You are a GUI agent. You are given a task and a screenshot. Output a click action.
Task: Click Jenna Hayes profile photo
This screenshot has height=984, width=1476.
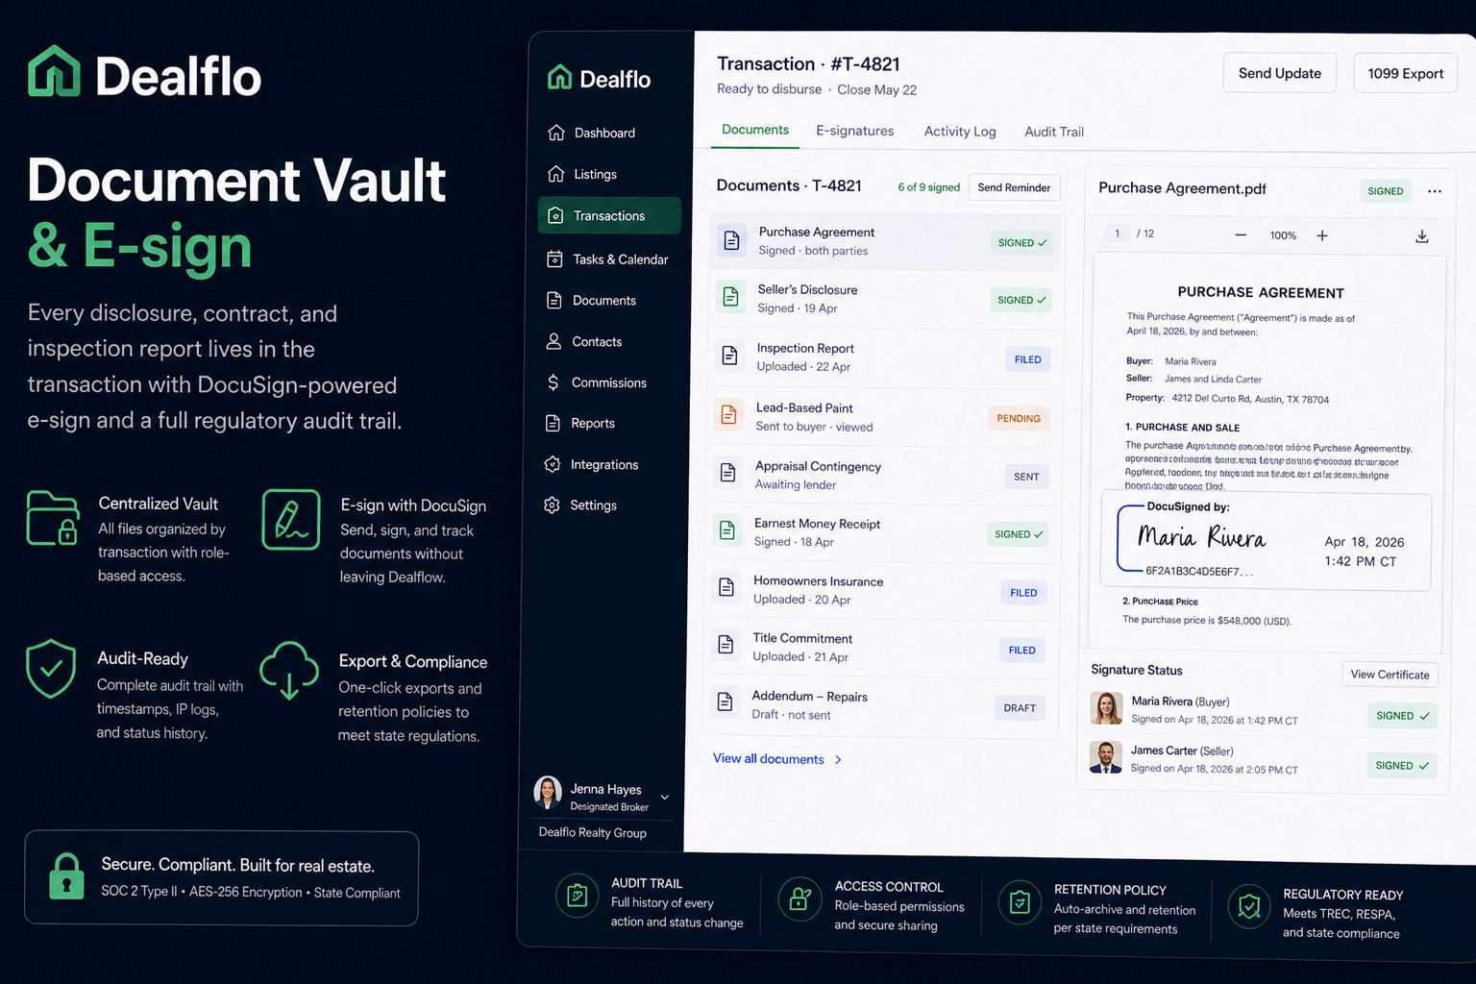pos(548,793)
